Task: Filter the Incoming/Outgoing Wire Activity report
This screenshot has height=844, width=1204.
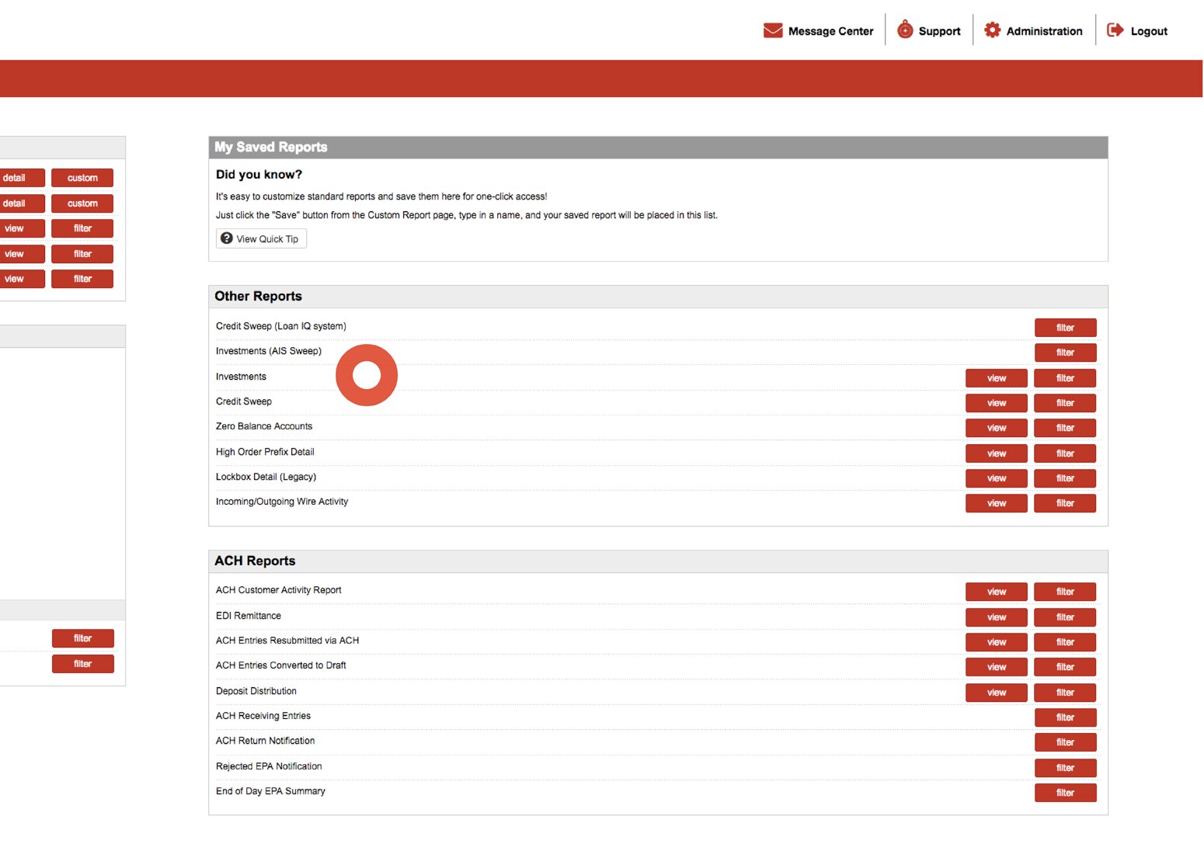Action: coord(1064,503)
